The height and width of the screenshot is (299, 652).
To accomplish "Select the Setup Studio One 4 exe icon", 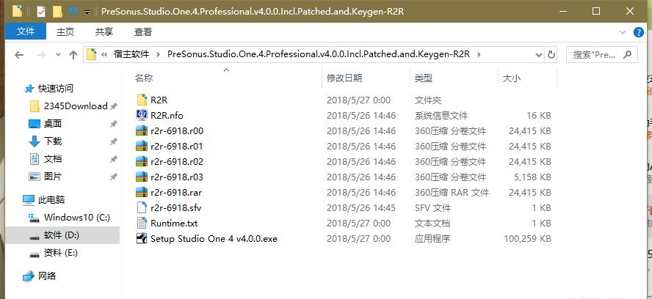I will pos(142,238).
